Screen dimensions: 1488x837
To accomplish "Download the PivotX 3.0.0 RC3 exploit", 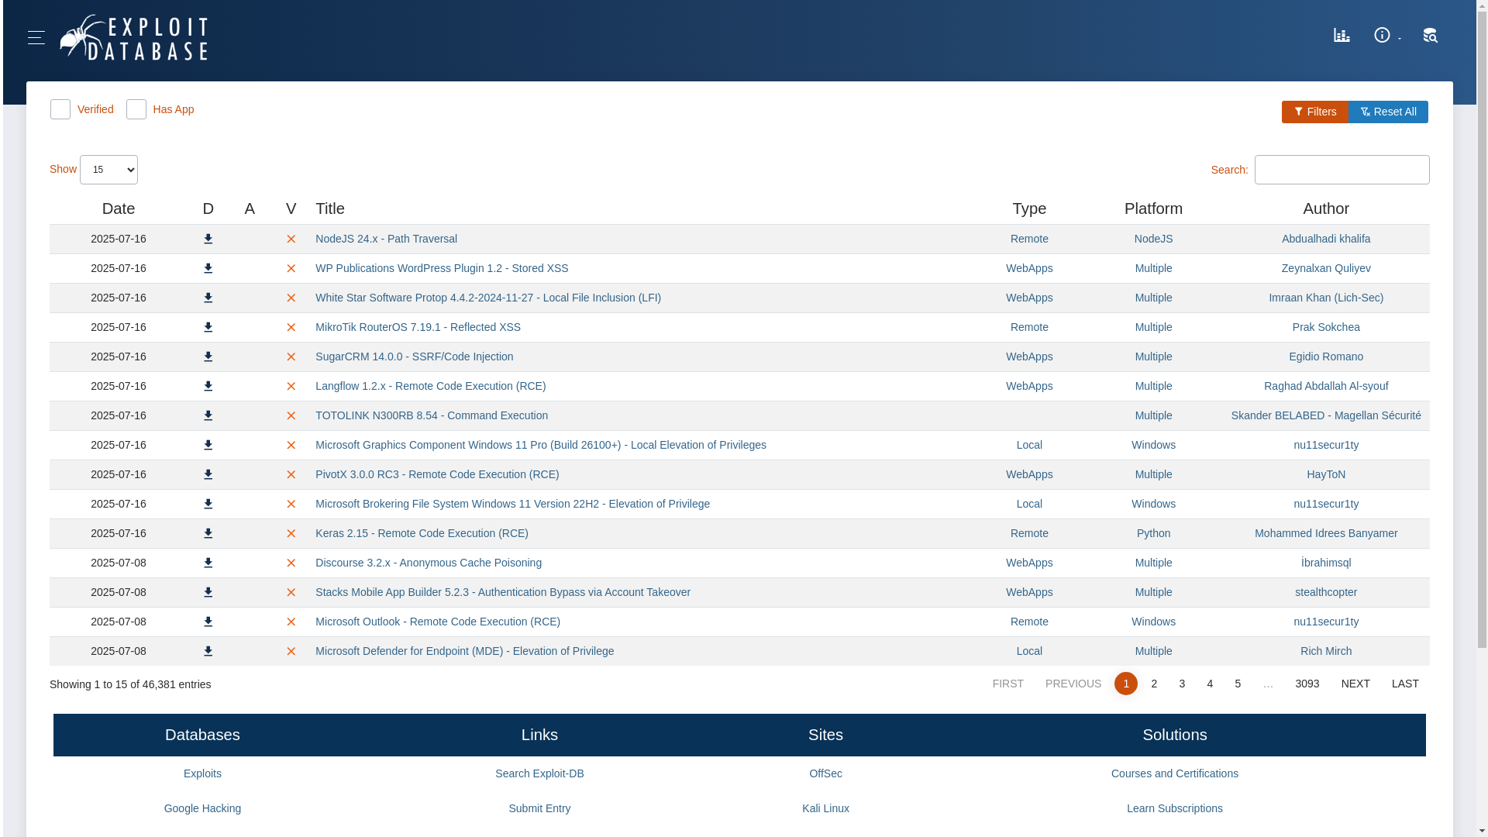I will click(208, 475).
